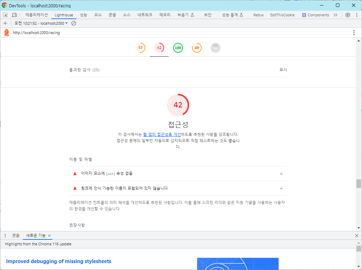362x270 pixels.
Task: Open the 성능 tab
Action: click(x=83, y=15)
